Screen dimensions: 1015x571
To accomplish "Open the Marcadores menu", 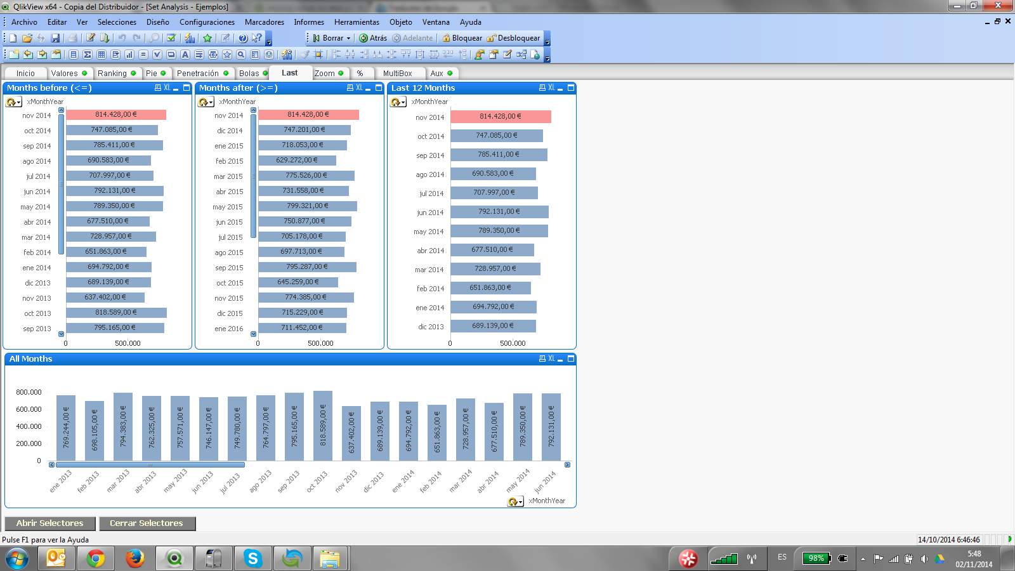I will coord(265,22).
